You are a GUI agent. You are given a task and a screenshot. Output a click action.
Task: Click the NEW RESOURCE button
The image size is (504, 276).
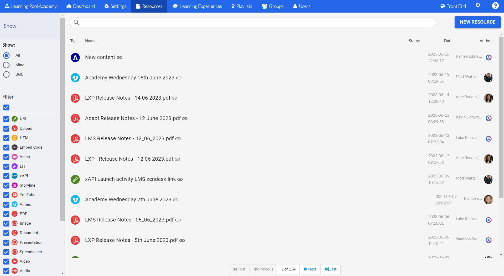pos(477,22)
